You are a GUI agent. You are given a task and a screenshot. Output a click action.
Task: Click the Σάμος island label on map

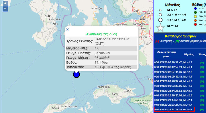pyautogui.click(x=127, y=90)
